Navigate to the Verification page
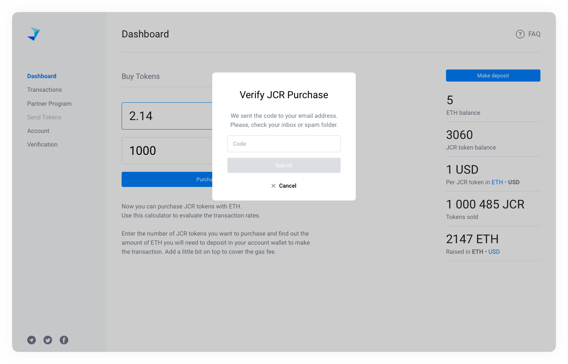The image size is (568, 364). (42, 145)
